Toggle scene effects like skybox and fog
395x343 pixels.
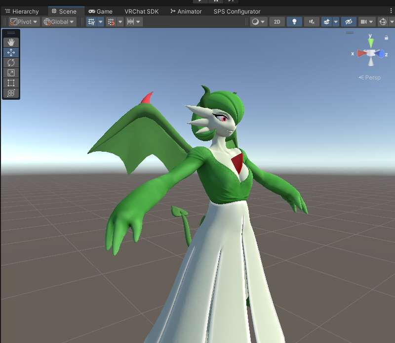(327, 22)
